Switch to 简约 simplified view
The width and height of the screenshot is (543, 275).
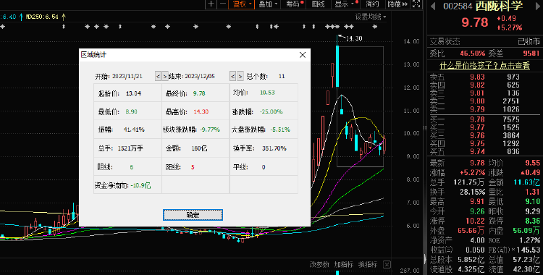pyautogui.click(x=373, y=4)
